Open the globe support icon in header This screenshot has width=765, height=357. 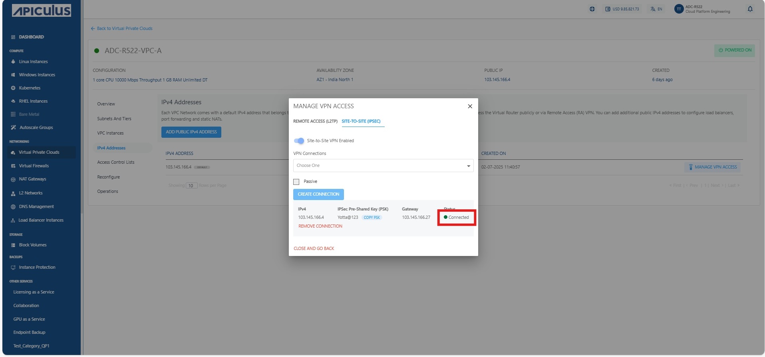(592, 9)
